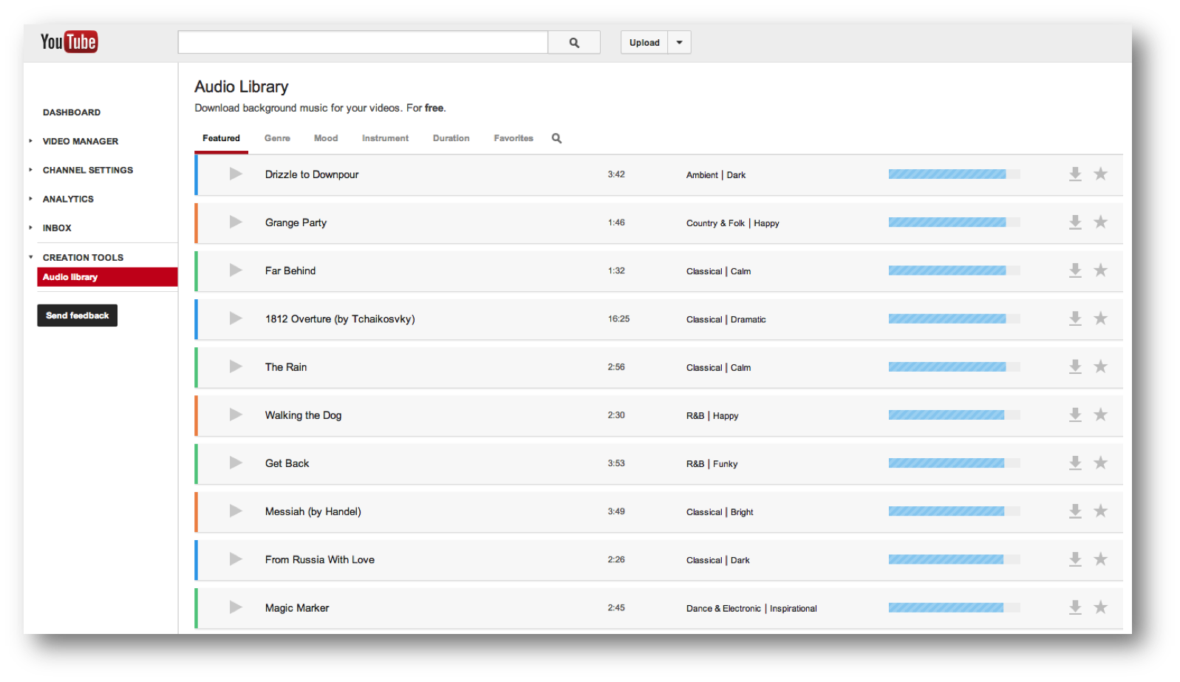
Task: Star the Walking the Dog track
Action: point(1100,415)
